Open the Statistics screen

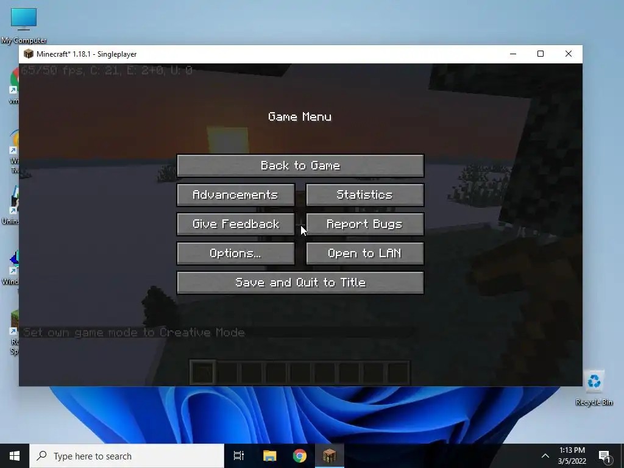pyautogui.click(x=365, y=194)
